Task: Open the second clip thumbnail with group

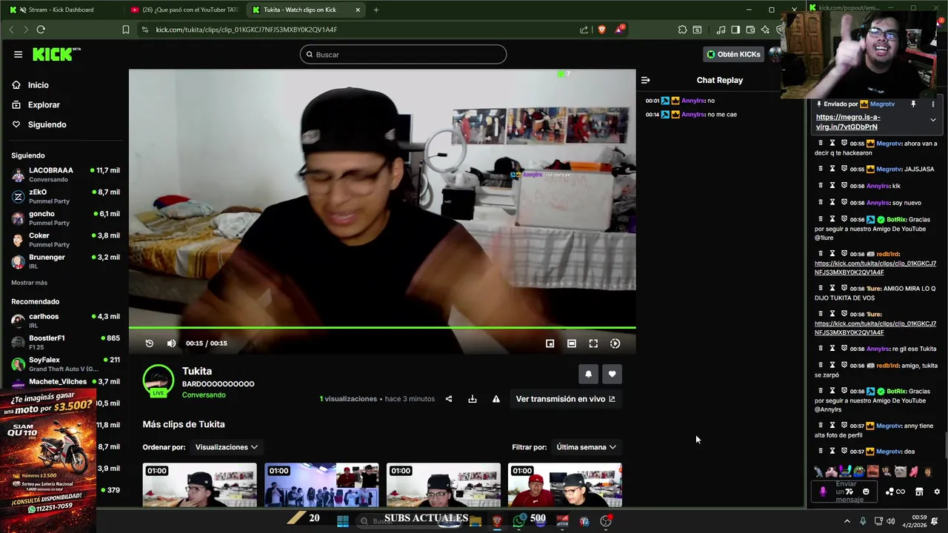Action: pos(321,485)
